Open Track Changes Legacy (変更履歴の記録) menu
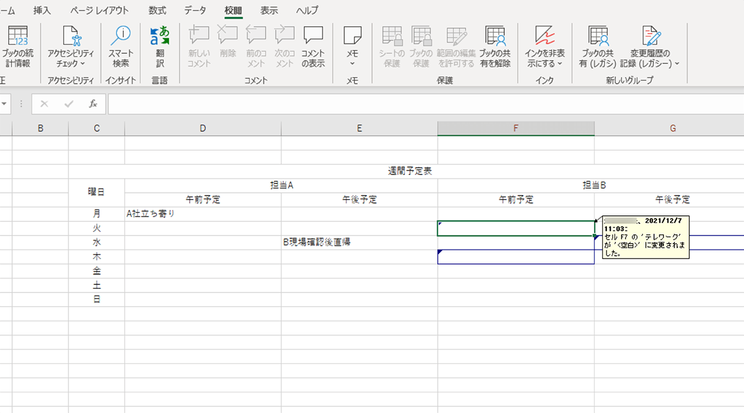This screenshot has width=744, height=413. click(650, 47)
